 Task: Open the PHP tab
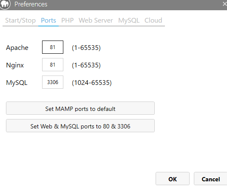point(68,20)
